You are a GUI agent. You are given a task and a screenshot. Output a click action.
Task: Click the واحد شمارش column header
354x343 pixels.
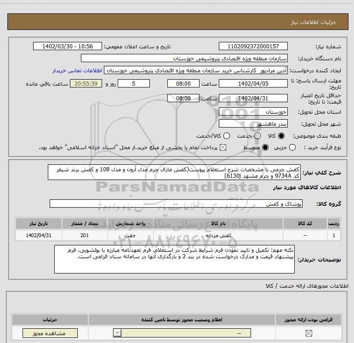pyautogui.click(x=130, y=223)
